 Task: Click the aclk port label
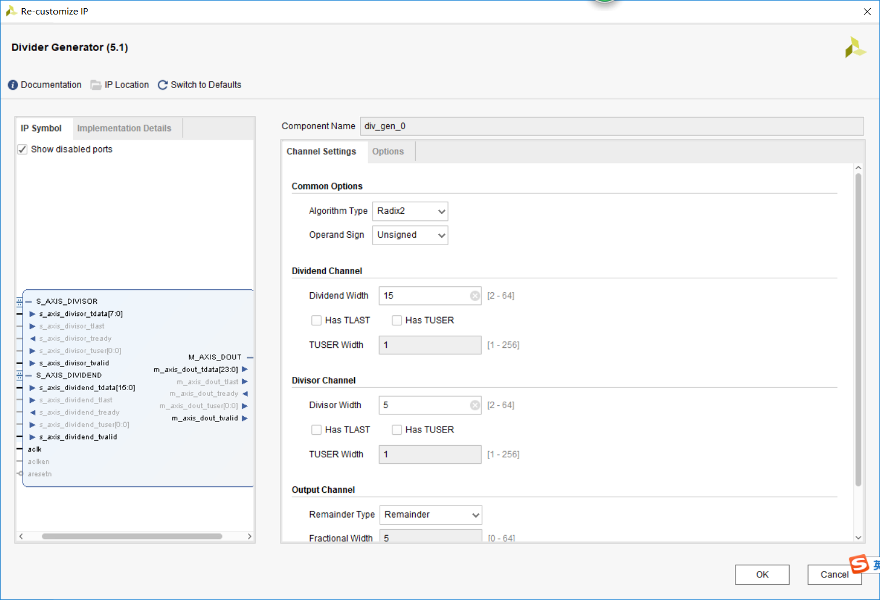(35, 449)
